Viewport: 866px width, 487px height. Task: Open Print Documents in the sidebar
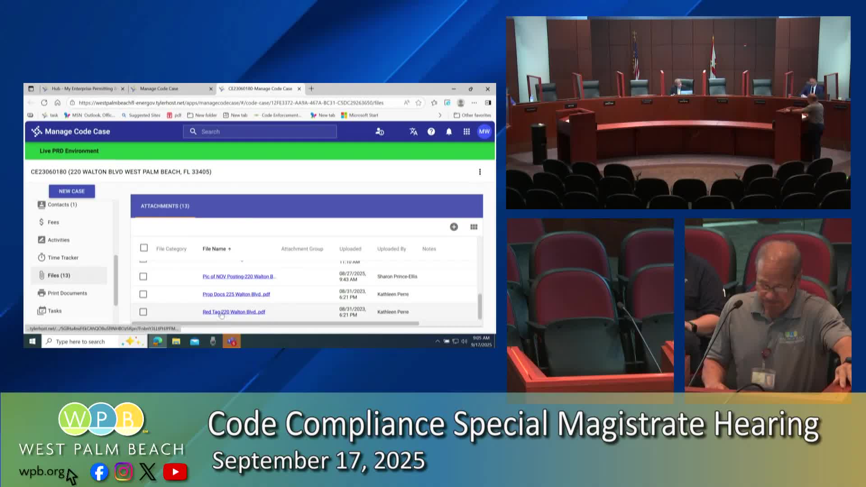click(x=67, y=293)
